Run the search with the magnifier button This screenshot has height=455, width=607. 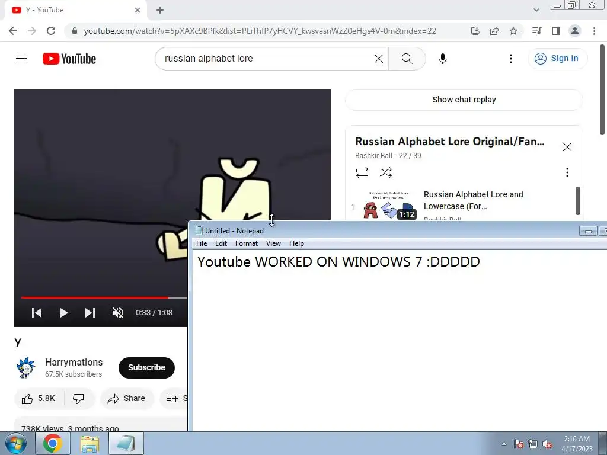[407, 59]
